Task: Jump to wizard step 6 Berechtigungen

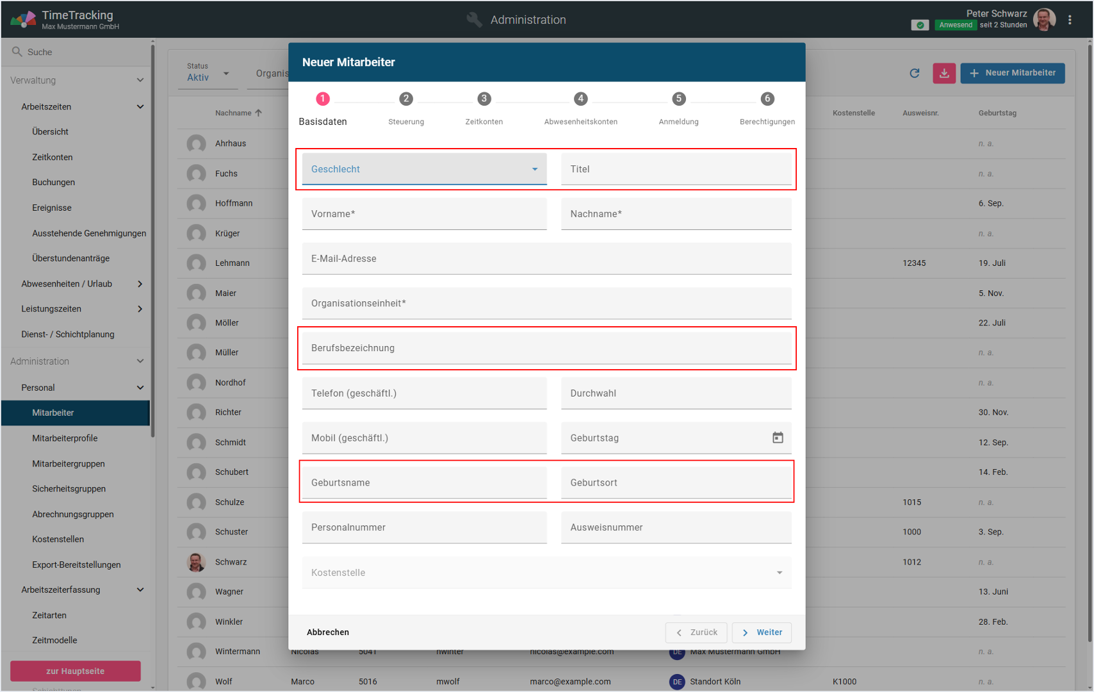Action: coord(767,99)
